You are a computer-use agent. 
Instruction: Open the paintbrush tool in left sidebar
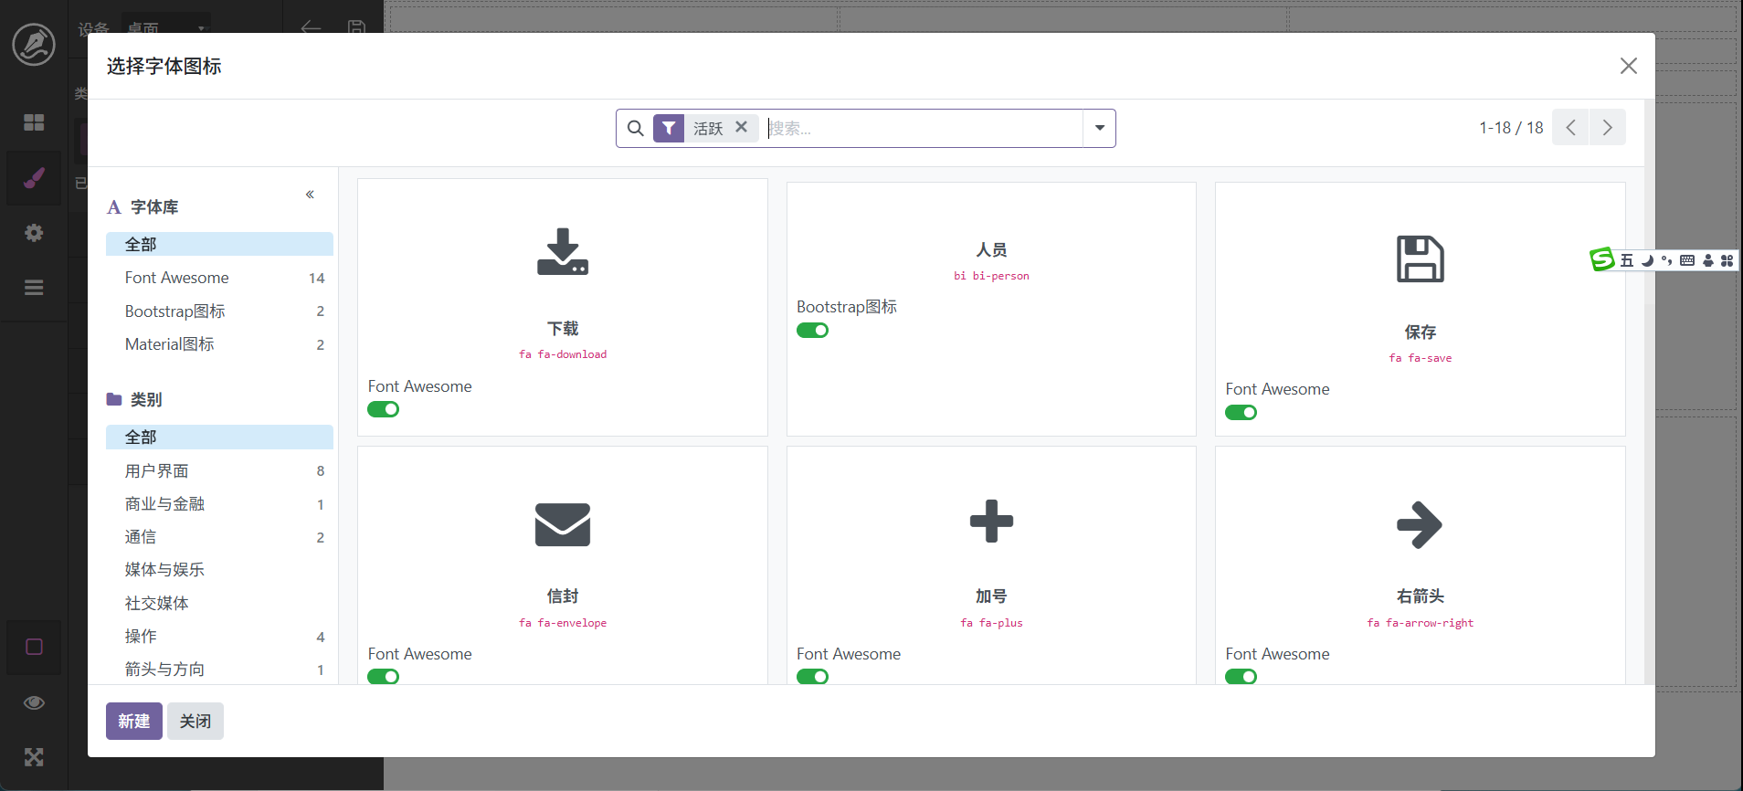point(34,177)
